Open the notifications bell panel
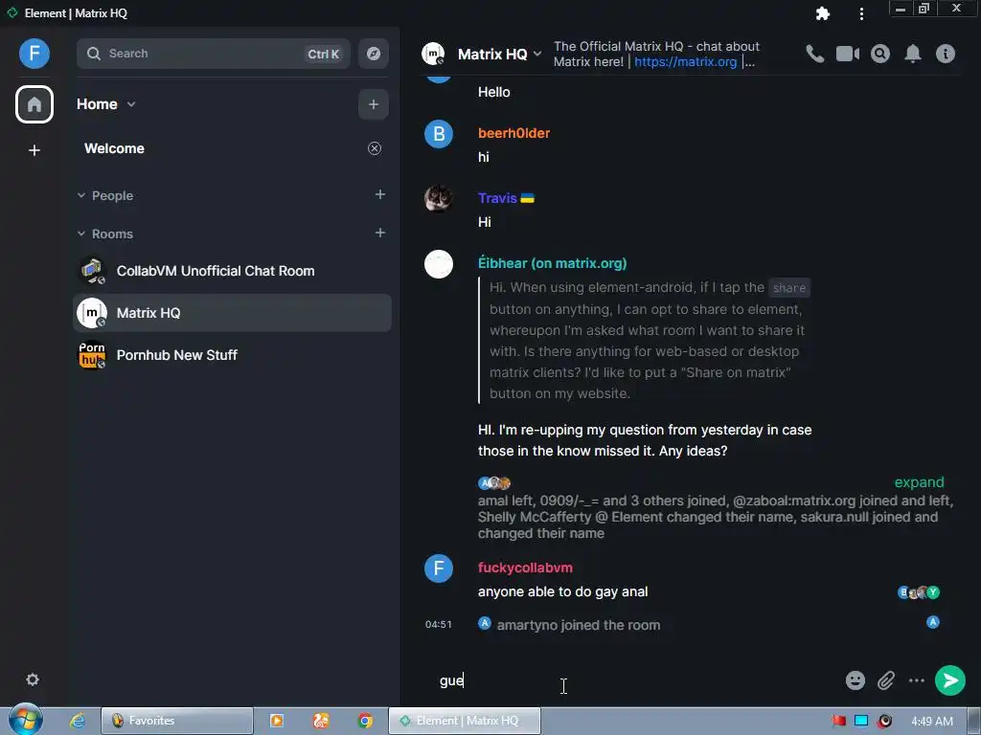This screenshot has width=981, height=735. click(x=913, y=54)
